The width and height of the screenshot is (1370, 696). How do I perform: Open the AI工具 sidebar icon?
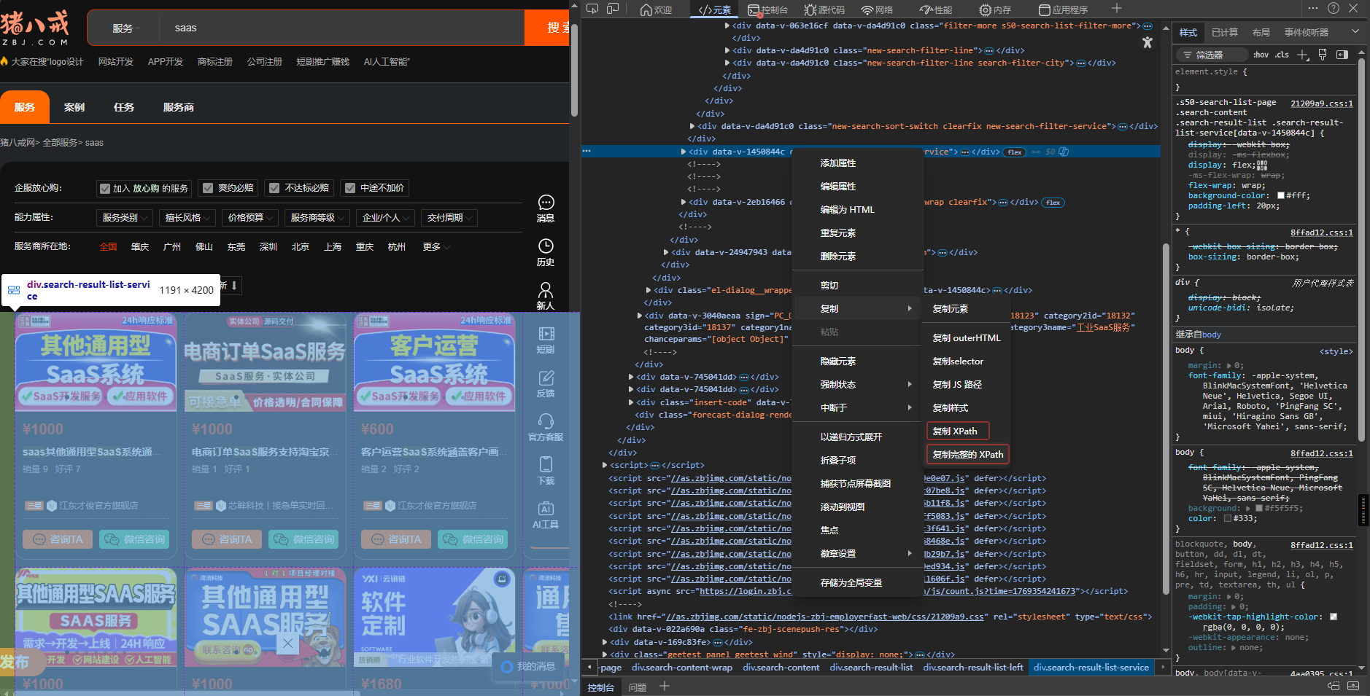pos(546,509)
